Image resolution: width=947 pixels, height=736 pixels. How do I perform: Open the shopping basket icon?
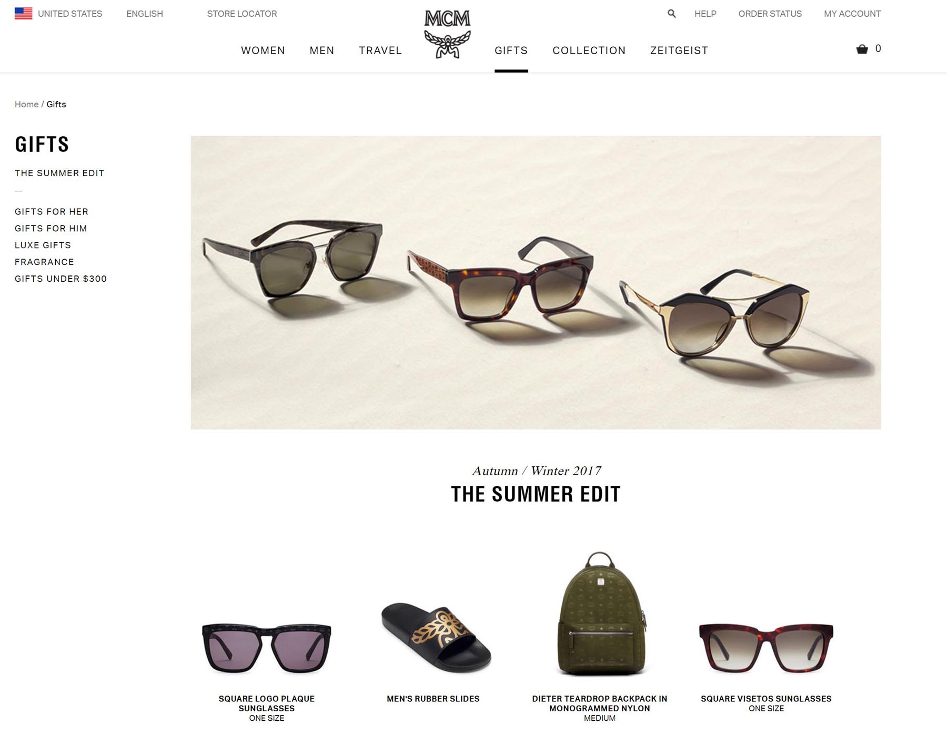[x=862, y=49]
